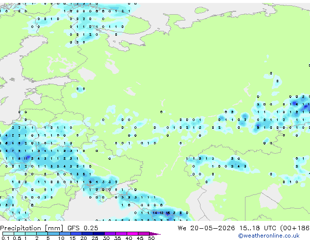Screen dimensions: 310x240
Task: Click the legend label '0.1'
Action: click(x=5, y=238)
